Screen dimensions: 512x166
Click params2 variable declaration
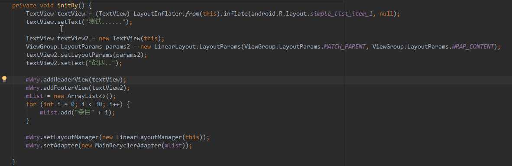118,47
